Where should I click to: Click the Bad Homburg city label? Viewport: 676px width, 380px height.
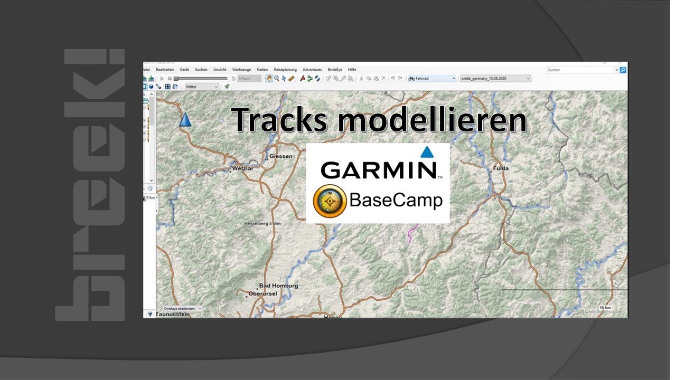tap(279, 286)
